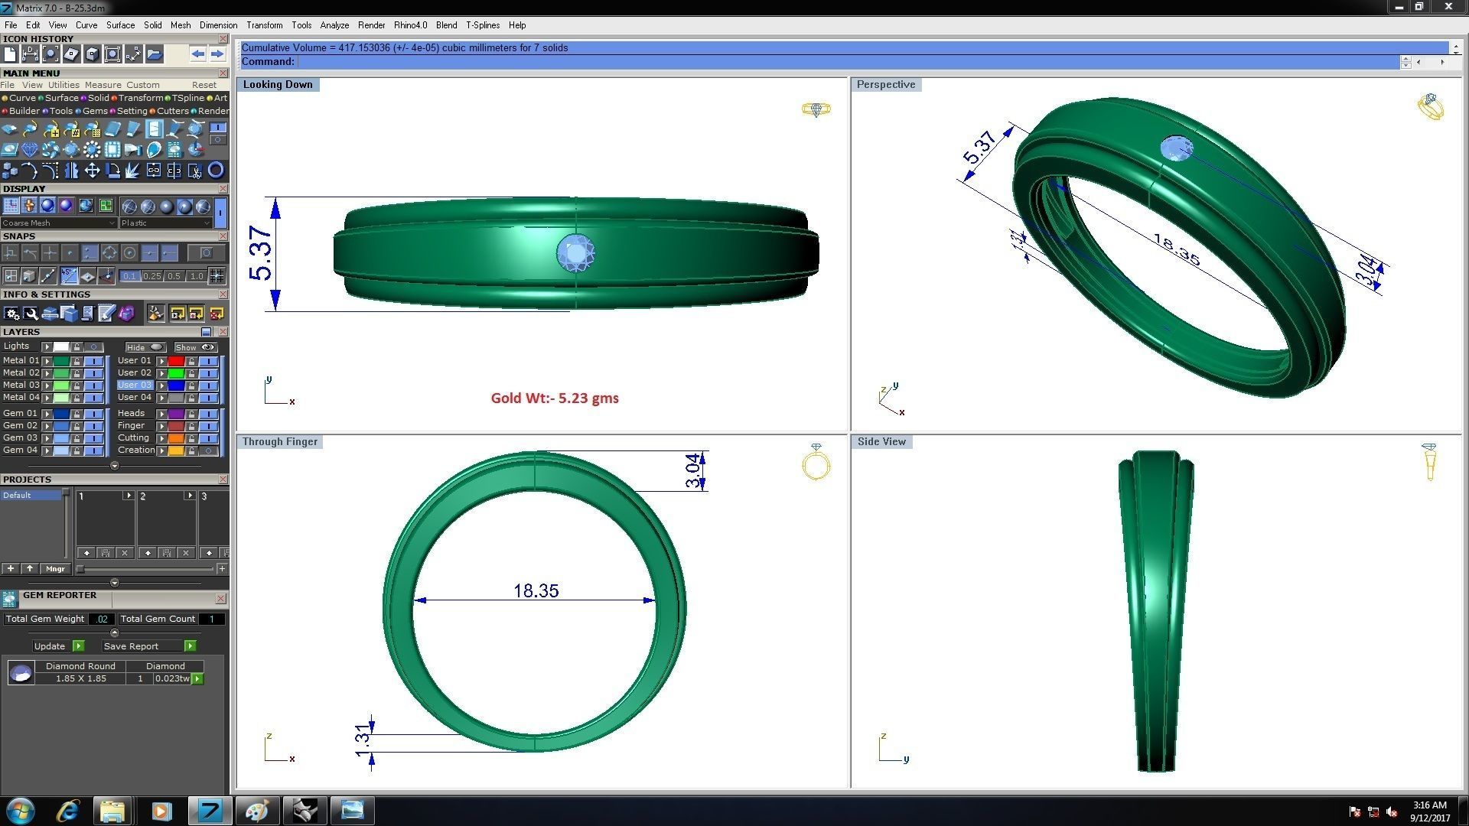Screen dimensions: 1469x826
Task: Open the Coarse Mesh dropdown
Action: coord(59,223)
